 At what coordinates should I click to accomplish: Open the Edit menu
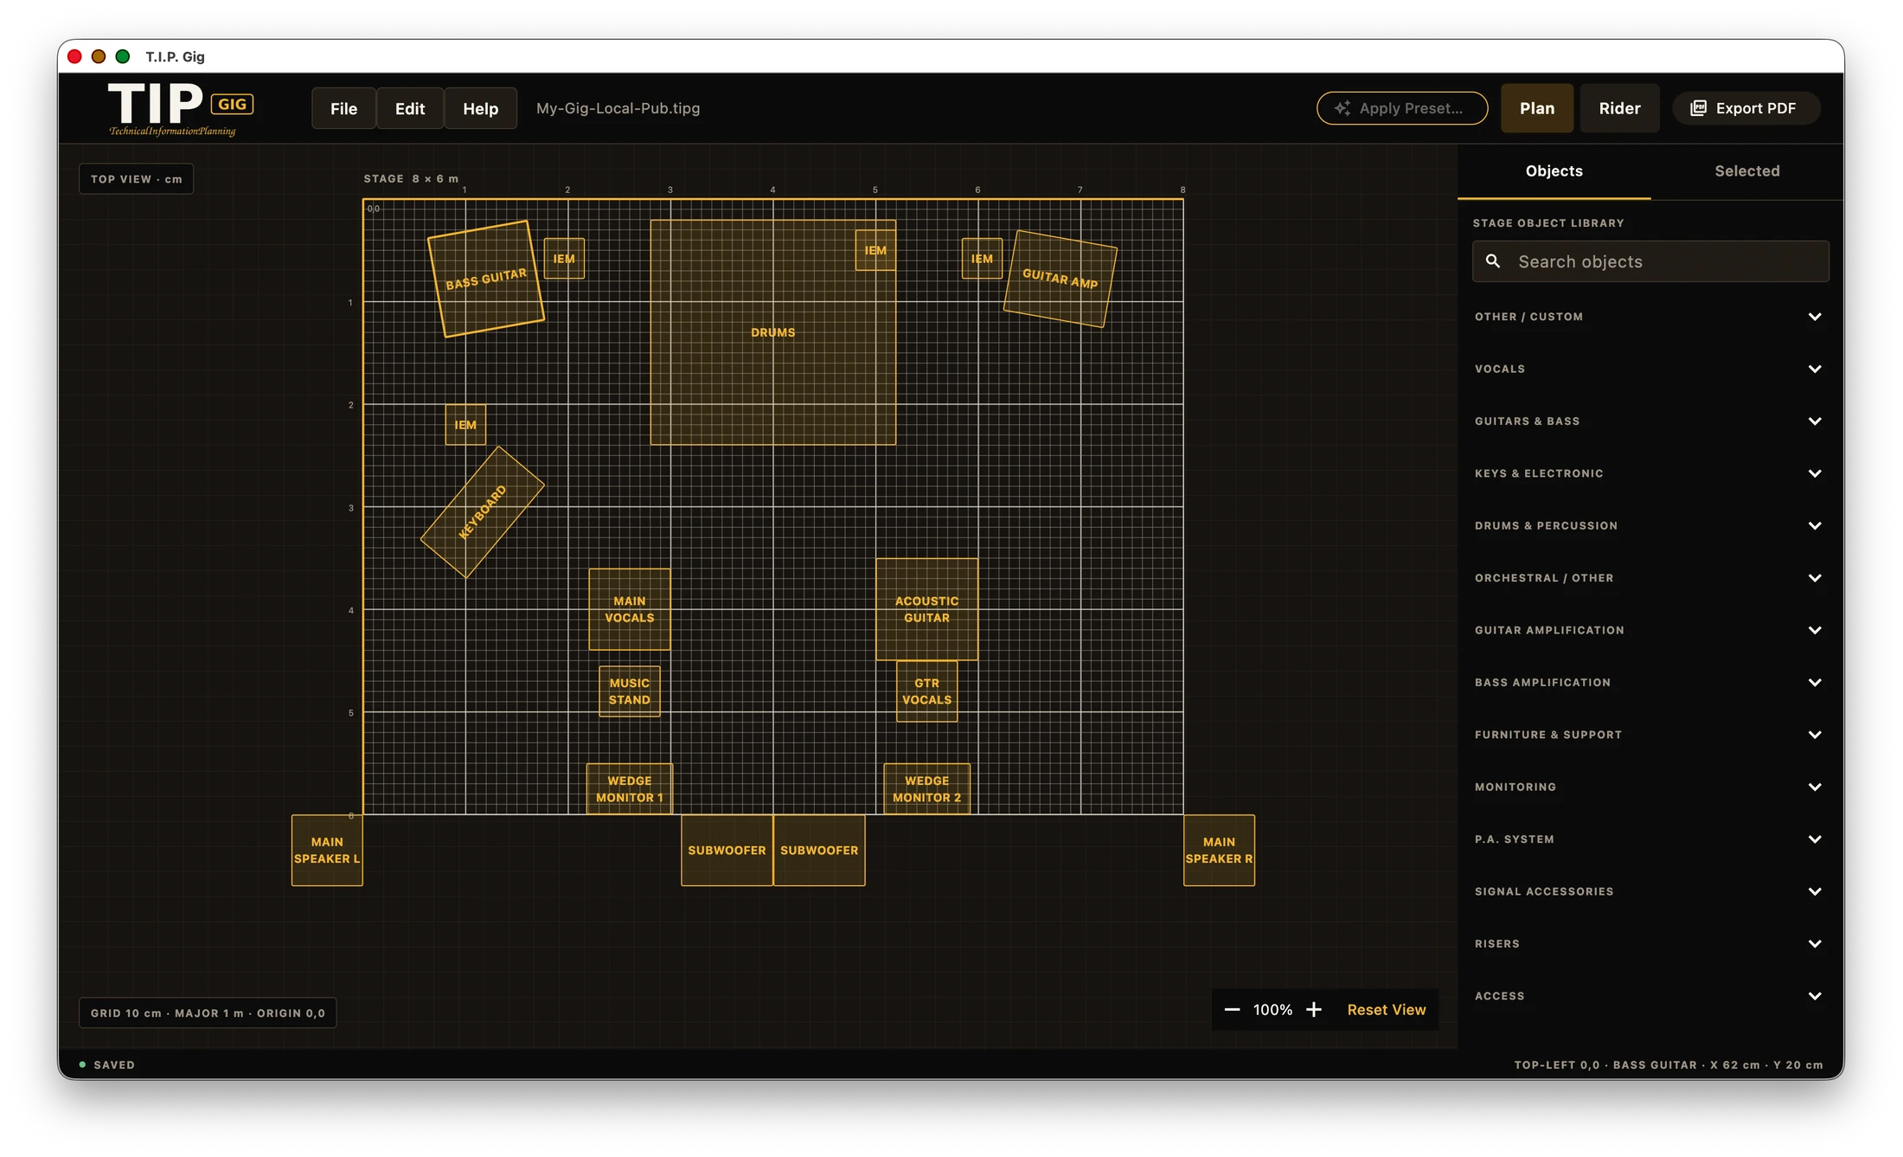pyautogui.click(x=410, y=108)
